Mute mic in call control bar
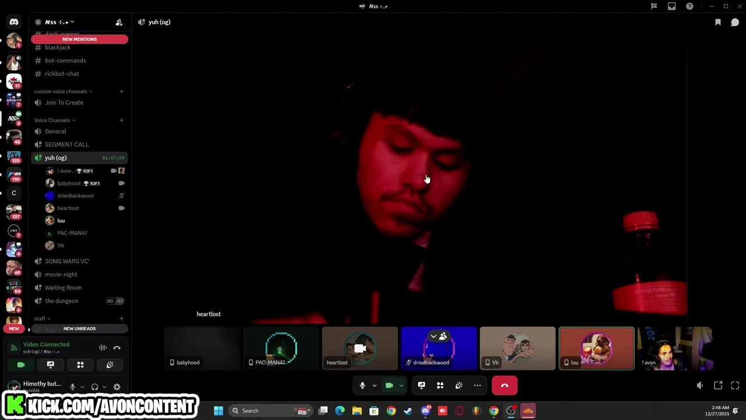The width and height of the screenshot is (746, 420). 362,386
